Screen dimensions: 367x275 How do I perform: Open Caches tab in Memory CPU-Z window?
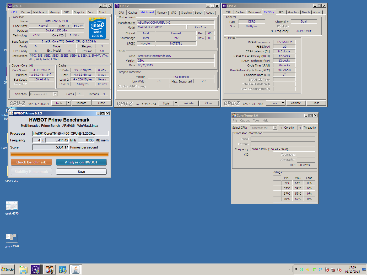click(240, 12)
